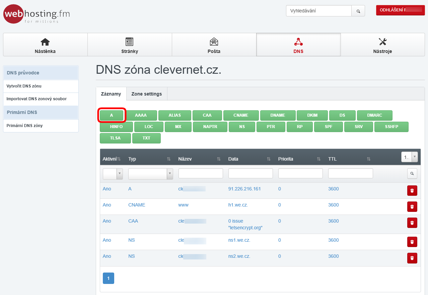The height and width of the screenshot is (295, 428).
Task: Focus the Název filter input field
Action: click(200, 173)
